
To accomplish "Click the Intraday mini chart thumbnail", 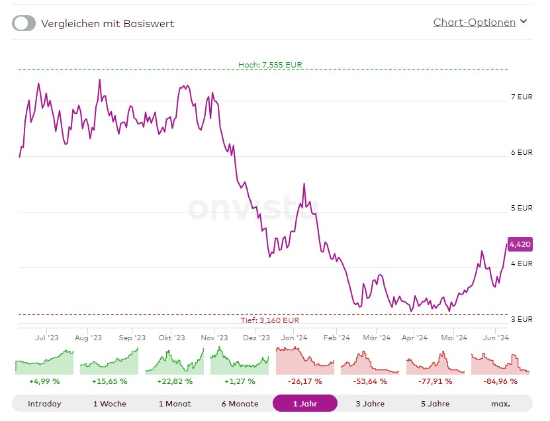I will (44, 362).
